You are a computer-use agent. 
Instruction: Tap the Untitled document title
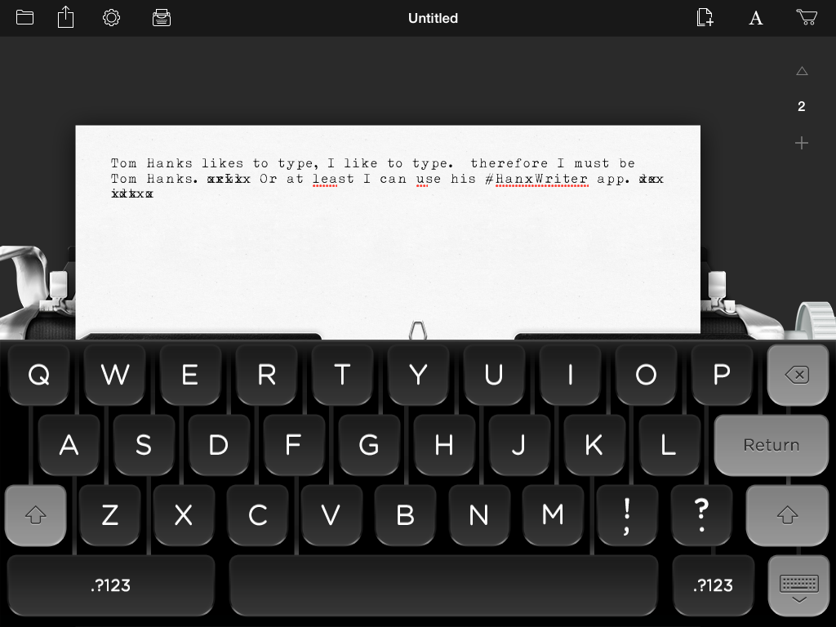tap(433, 18)
